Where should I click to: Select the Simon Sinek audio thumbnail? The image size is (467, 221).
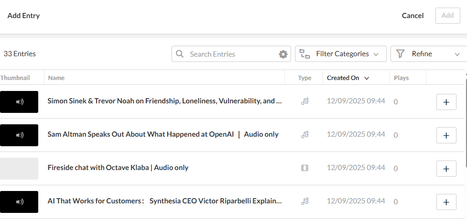click(x=19, y=102)
